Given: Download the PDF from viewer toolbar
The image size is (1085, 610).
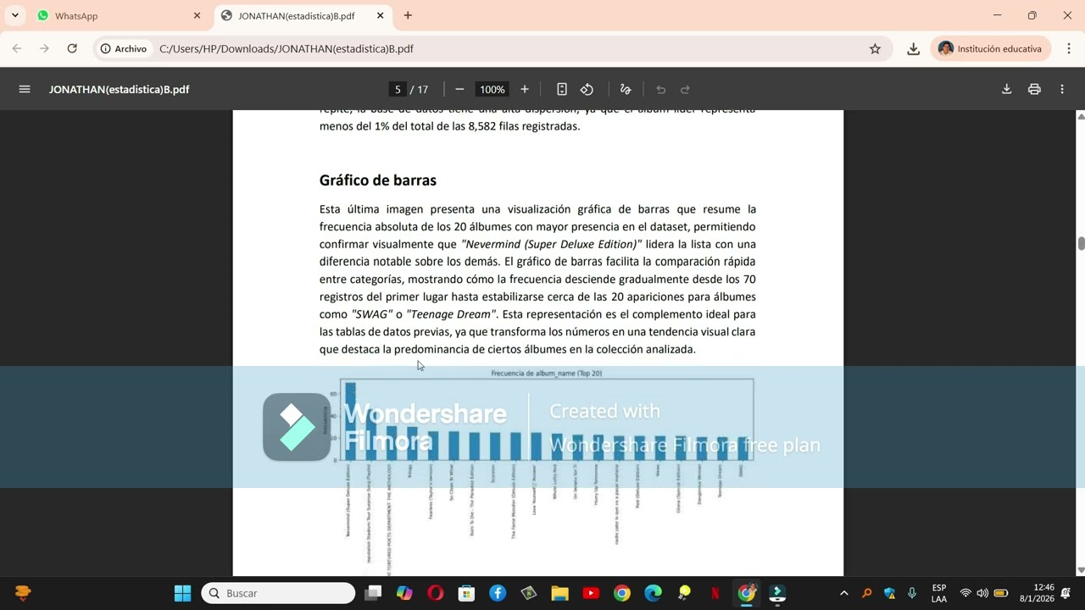Looking at the screenshot, I should tap(1006, 89).
